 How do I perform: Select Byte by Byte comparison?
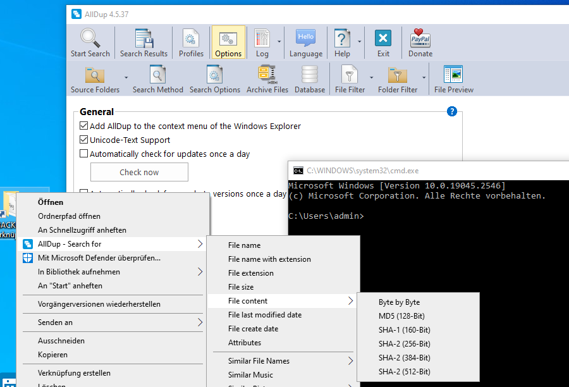click(x=399, y=302)
